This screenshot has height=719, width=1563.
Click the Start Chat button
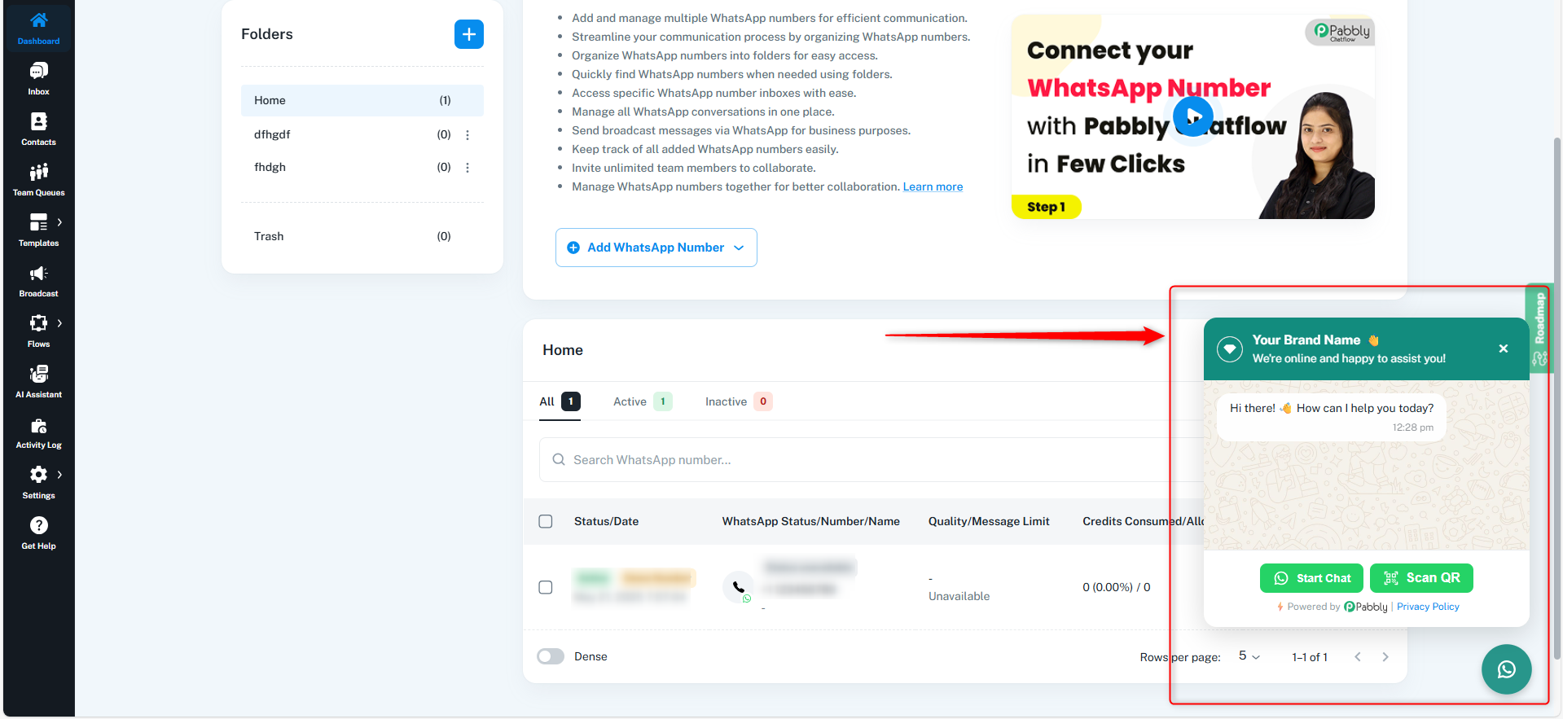tap(1311, 578)
